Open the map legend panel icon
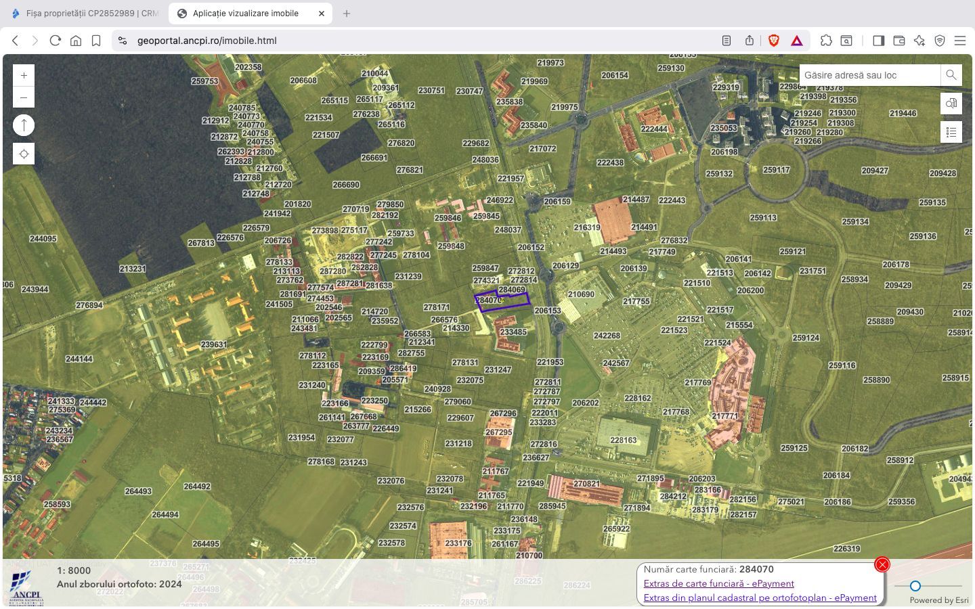The width and height of the screenshot is (975, 609). tap(951, 132)
